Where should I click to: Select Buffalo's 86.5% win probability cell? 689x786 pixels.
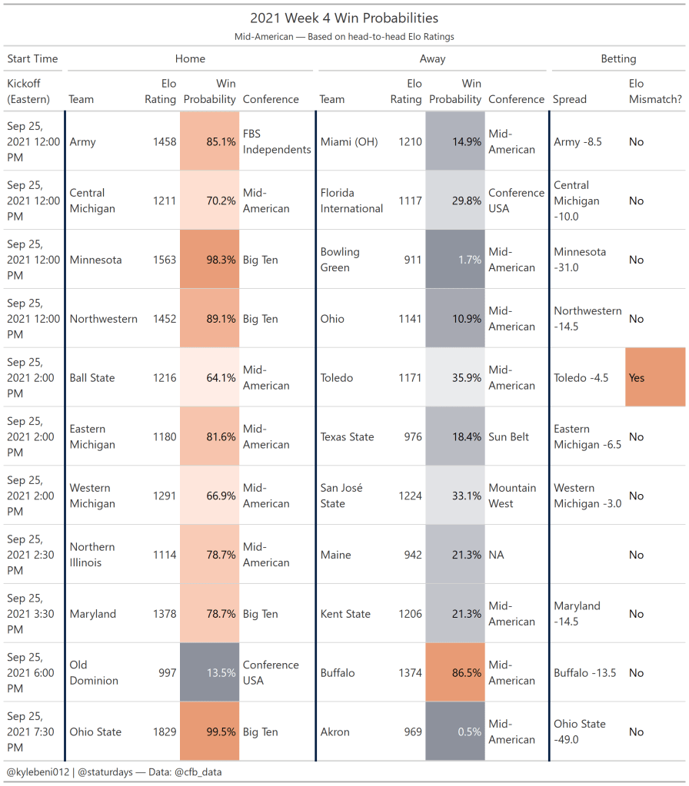click(455, 673)
